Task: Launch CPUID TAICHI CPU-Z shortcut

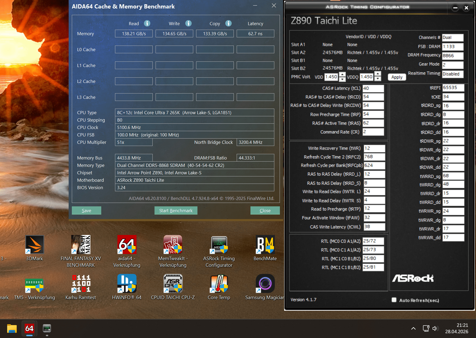Action: (173, 287)
